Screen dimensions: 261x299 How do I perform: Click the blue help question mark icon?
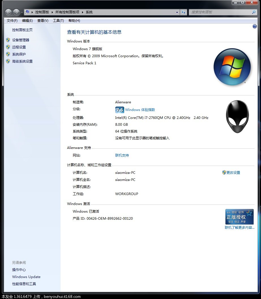[254, 26]
